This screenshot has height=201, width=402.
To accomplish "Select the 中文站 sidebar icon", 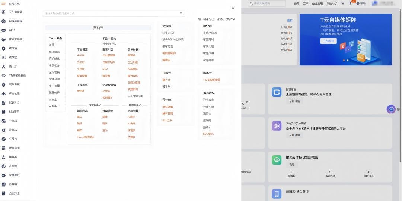I will (4, 121).
